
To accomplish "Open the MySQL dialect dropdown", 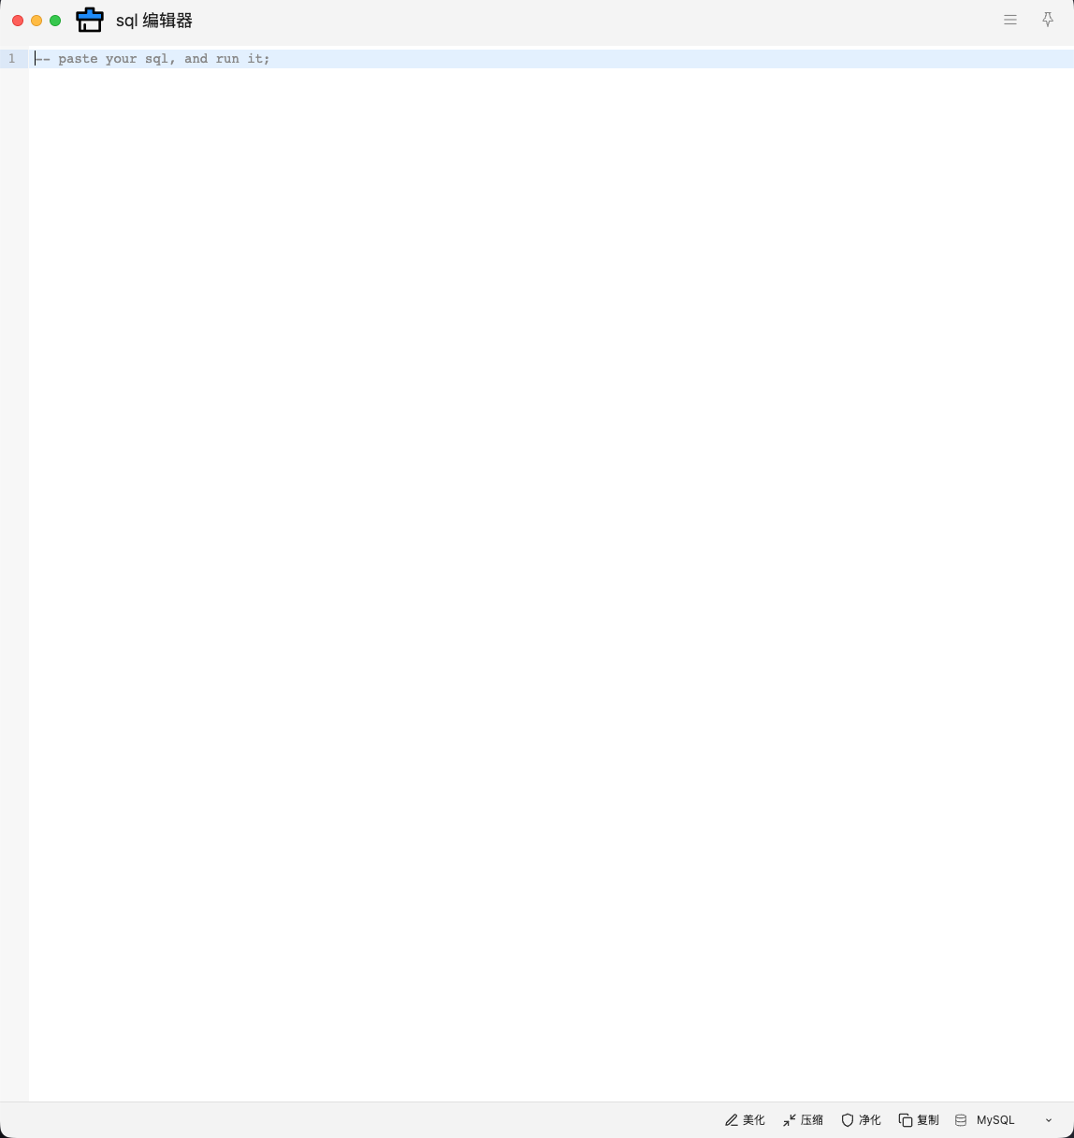I will 1004,1120.
